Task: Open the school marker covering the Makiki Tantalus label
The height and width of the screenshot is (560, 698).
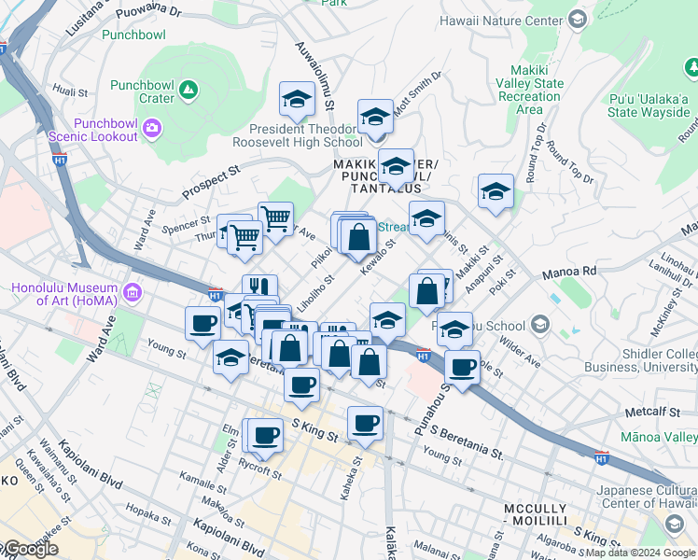Action: (x=397, y=166)
